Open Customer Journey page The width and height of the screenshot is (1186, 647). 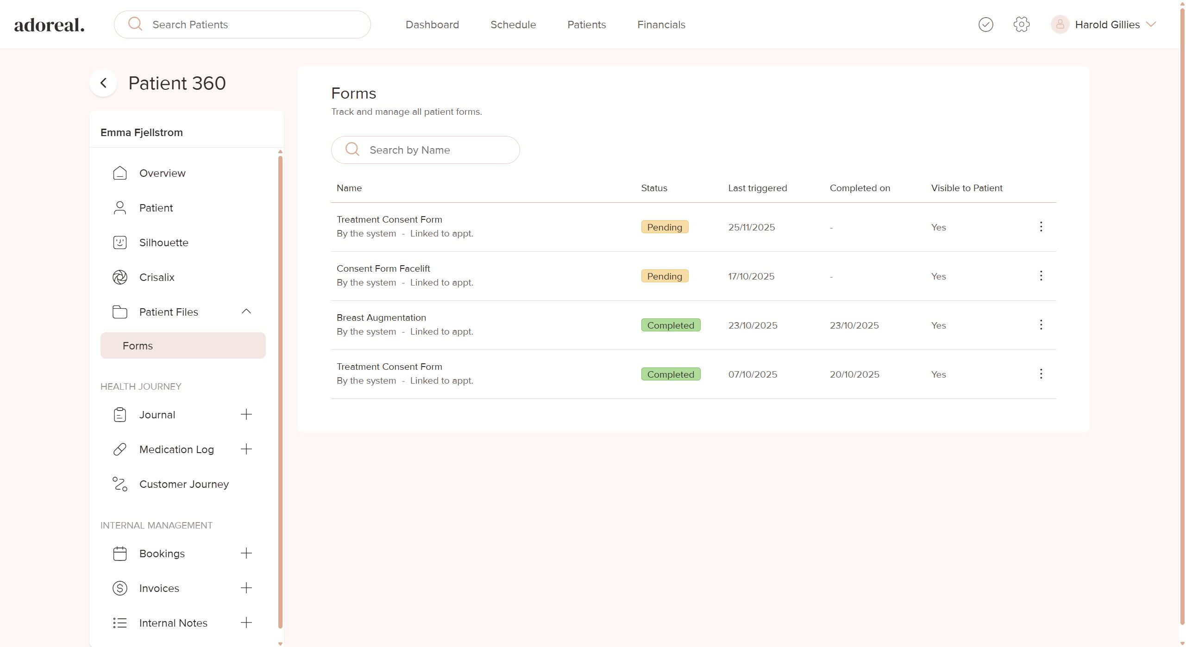point(184,484)
